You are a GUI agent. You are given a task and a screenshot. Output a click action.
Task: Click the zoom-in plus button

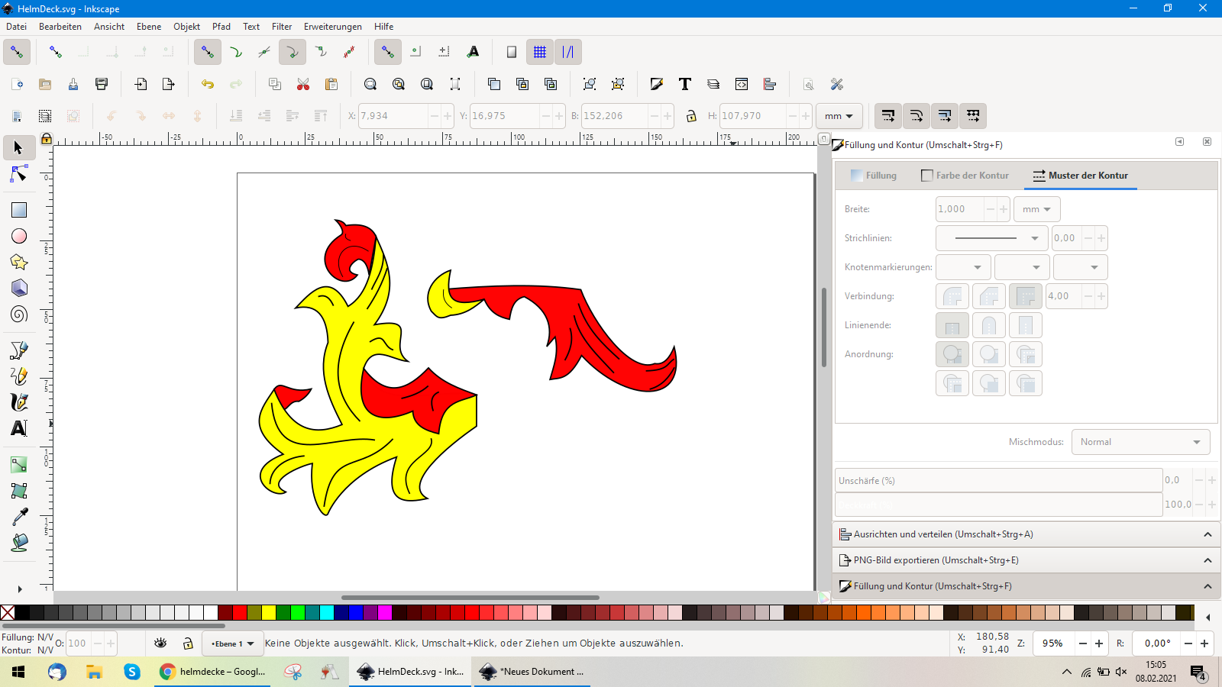click(1099, 643)
